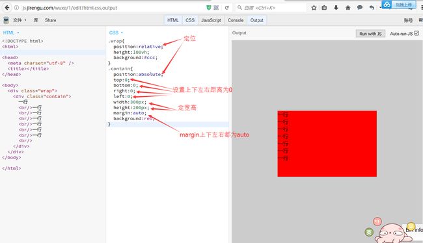Click the pink cartoon mascot widget
The height and width of the screenshot is (243, 423).
tap(392, 234)
